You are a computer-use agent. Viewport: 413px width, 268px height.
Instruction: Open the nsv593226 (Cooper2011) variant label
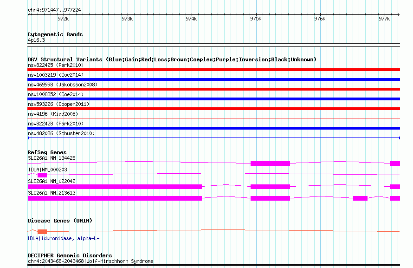click(x=58, y=104)
